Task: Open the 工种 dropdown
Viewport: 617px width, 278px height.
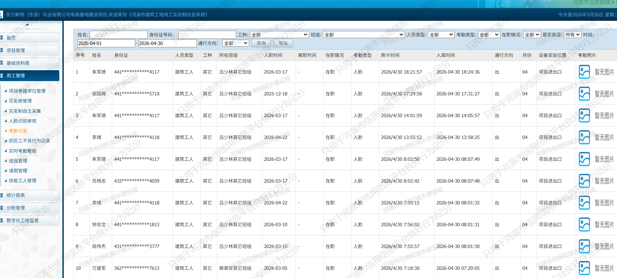Action: click(280, 35)
